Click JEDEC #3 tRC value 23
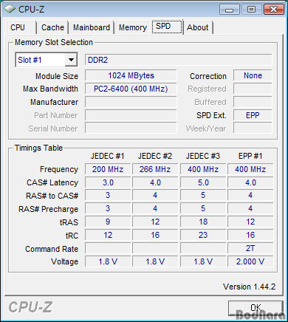Viewport: 288px width, 322px height. pos(203,235)
